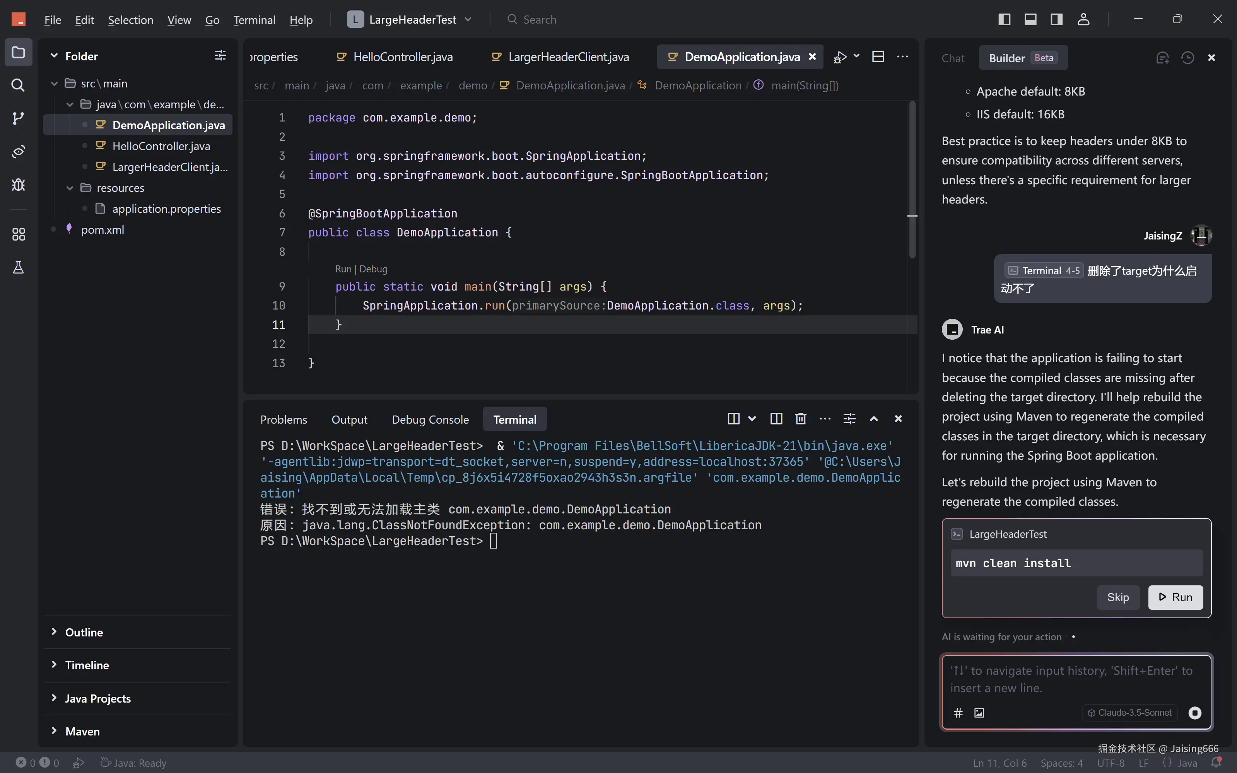The image size is (1237, 773).
Task: Click the chat history clock icon
Action: pyautogui.click(x=1187, y=58)
